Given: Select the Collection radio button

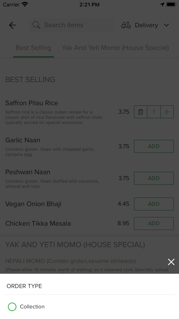Looking at the screenshot, I should click(x=12, y=307).
